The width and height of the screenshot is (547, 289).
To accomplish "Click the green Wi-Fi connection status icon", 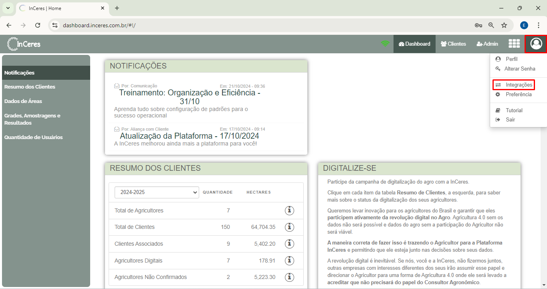I will pos(385,44).
